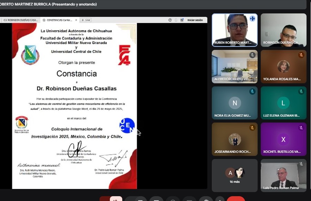Click muted mic icon on Xochitl Bustillos tile
The image size is (311, 201).
point(301,128)
